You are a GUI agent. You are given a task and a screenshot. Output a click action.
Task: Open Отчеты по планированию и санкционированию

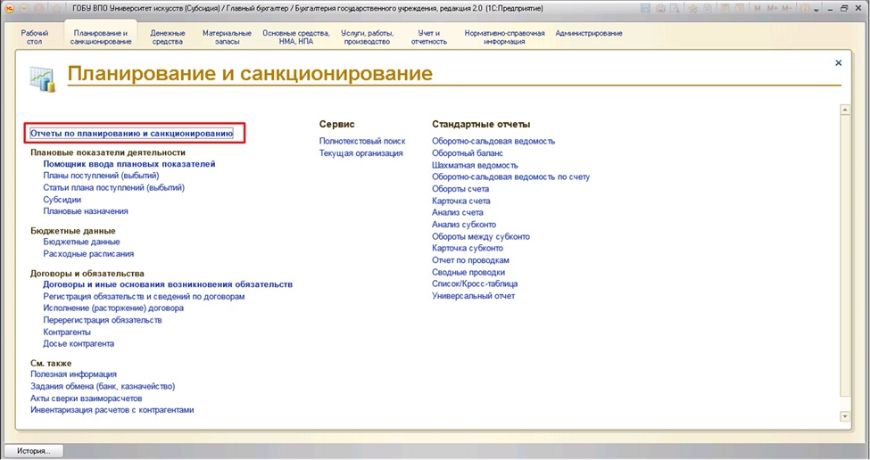[x=132, y=133]
